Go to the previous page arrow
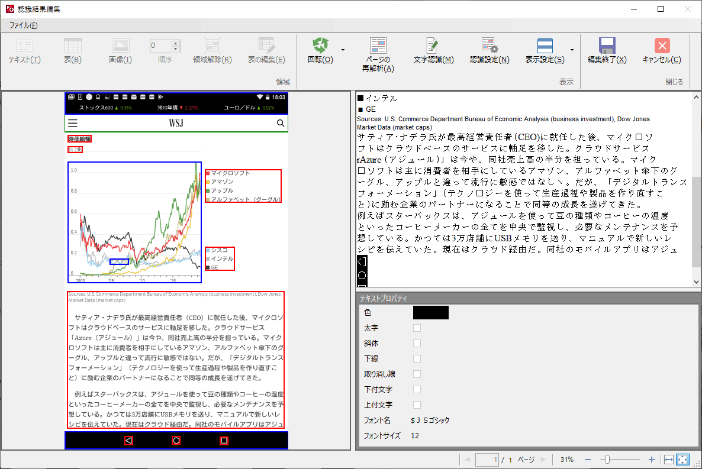 468,460
